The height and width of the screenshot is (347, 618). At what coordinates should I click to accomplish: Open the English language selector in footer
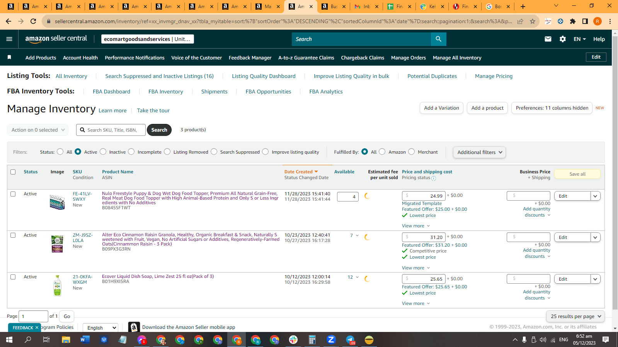pyautogui.click(x=100, y=328)
